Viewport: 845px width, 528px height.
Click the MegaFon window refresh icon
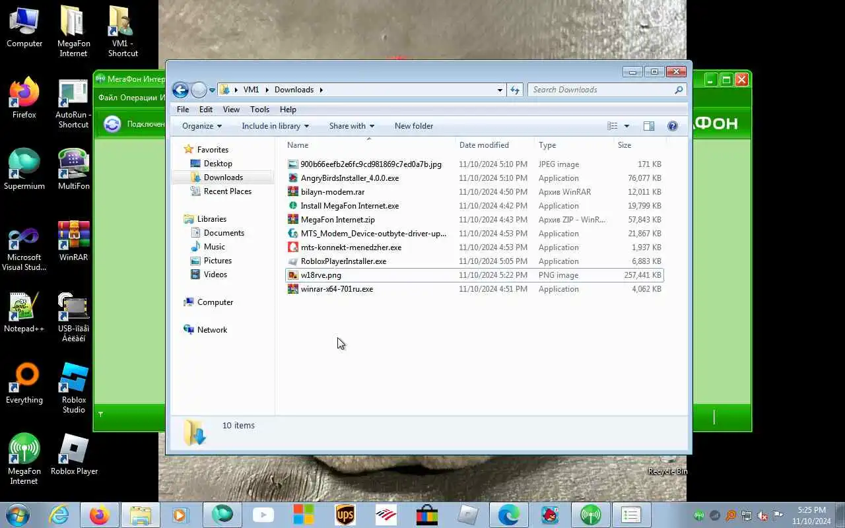pos(112,124)
